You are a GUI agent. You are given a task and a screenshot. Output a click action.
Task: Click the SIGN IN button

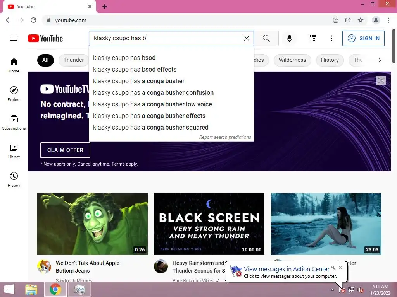pyautogui.click(x=363, y=38)
